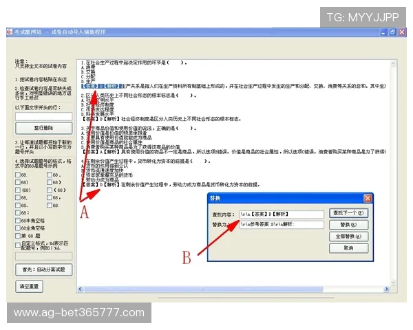The height and width of the screenshot is (330, 413).
Task: Click the horizontal scrollbar right arrow
Action: point(386,289)
